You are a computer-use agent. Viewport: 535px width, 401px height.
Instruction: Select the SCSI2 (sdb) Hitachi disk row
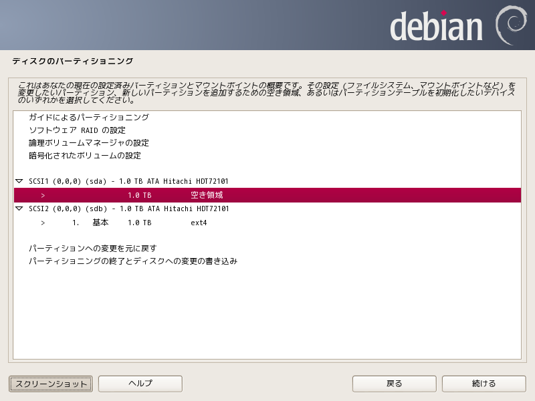[128, 209]
